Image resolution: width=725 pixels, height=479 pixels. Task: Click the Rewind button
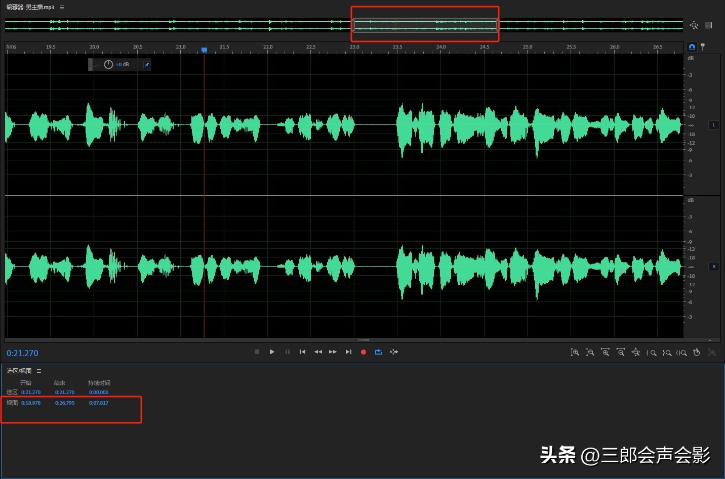318,352
